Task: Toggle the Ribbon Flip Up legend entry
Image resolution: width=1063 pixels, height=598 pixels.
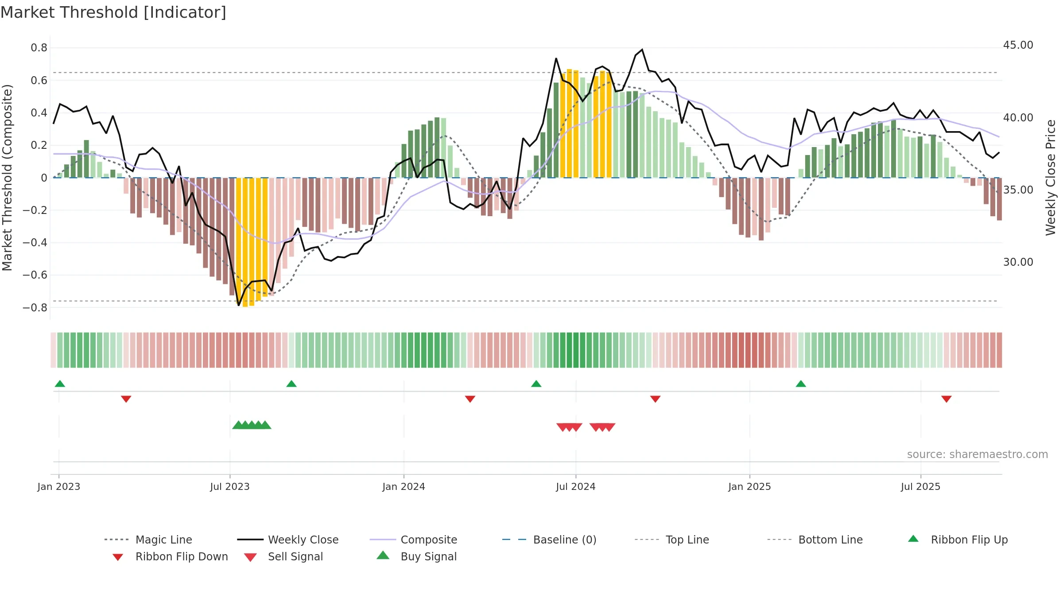Action: [958, 540]
